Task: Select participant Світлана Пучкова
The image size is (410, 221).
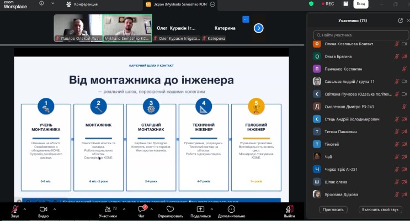Action: [360, 94]
